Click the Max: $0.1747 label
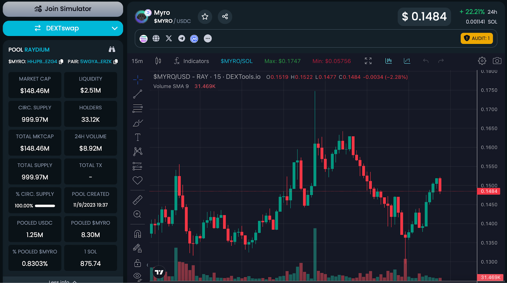Screen dimensions: 507x283 point(283,61)
